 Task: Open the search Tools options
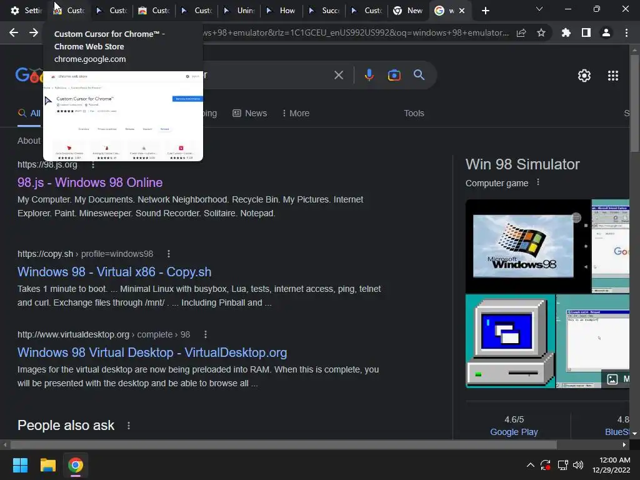click(x=414, y=114)
